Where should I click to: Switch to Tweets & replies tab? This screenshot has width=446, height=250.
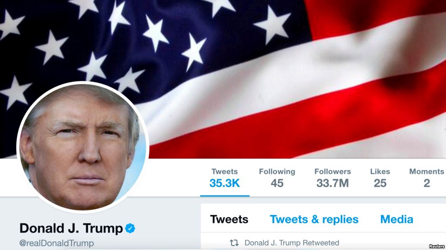[x=314, y=220]
